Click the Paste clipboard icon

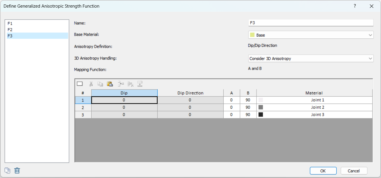[110, 84]
